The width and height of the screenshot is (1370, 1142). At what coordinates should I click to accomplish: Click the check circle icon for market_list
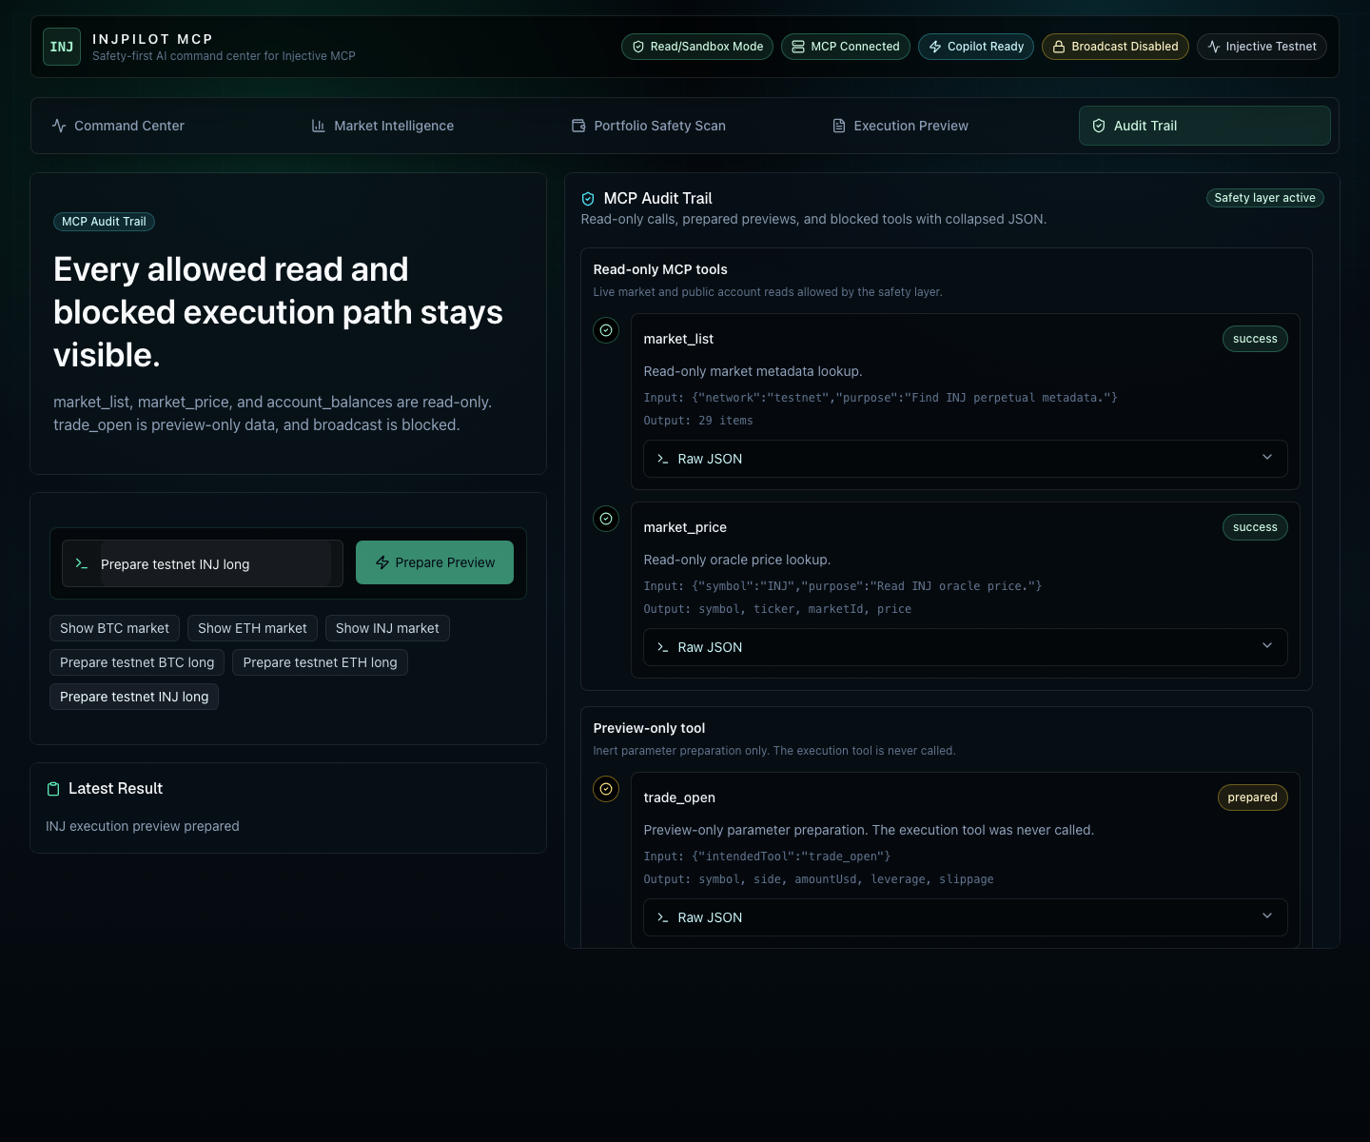click(606, 330)
